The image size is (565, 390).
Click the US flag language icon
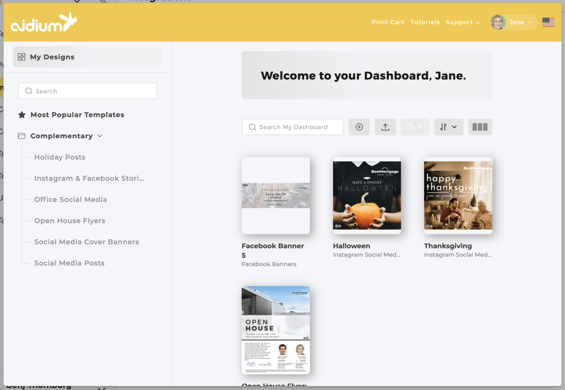[x=548, y=22]
